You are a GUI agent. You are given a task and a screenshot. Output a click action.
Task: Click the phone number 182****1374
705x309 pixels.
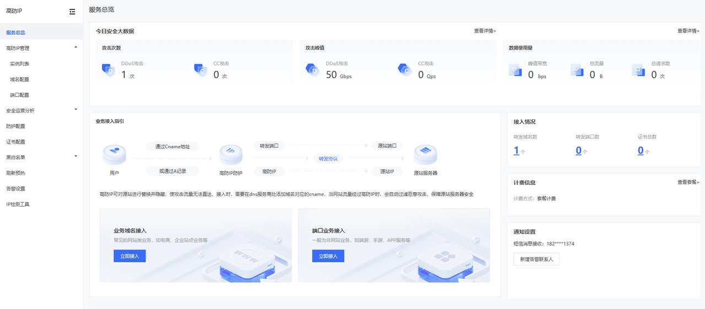click(x=561, y=243)
